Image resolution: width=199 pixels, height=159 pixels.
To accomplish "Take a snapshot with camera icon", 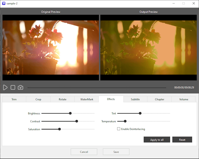I will click(20, 87).
